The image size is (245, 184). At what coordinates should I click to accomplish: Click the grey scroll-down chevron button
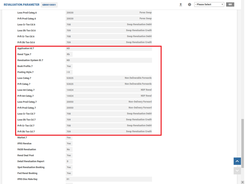(x=237, y=171)
